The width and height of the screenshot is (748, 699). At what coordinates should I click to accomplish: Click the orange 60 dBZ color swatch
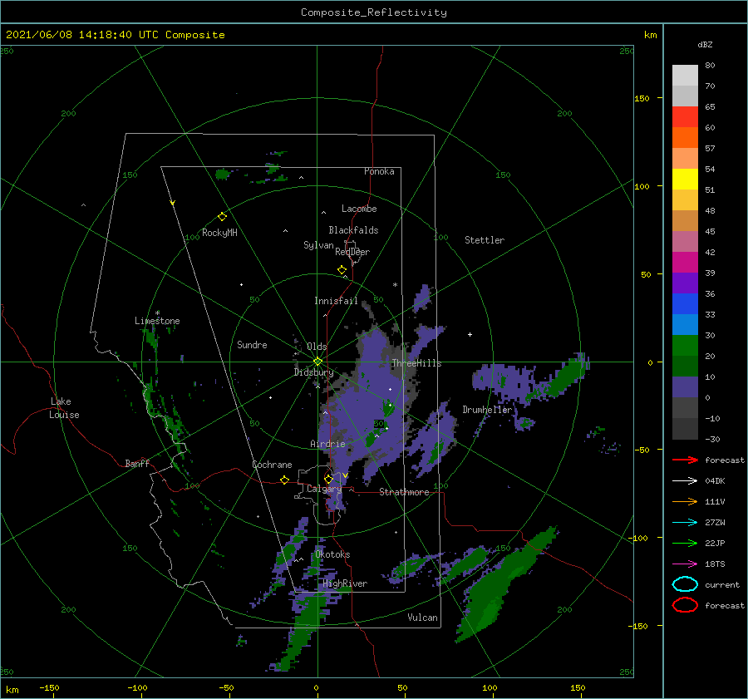click(685, 137)
